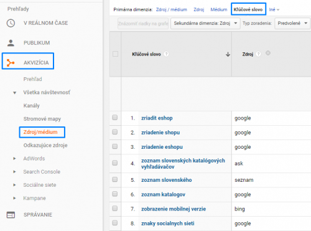Image resolution: width=311 pixels, height=231 pixels.
Task: Check the row for zriadenie shopu
Action: click(x=115, y=132)
